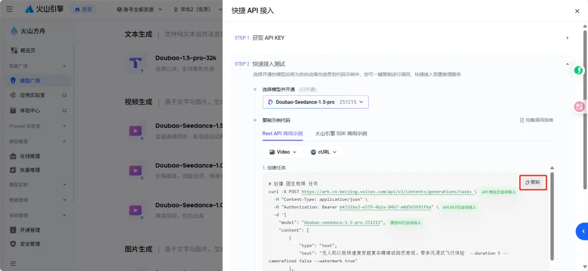Image resolution: width=588 pixels, height=271 pixels.
Task: Click the Doubao-1.5-pro-32k text model icon
Action: pyautogui.click(x=136, y=63)
